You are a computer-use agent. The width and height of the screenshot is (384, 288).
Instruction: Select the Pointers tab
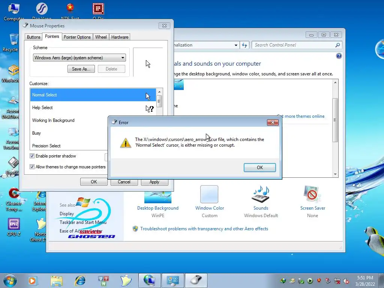tap(52, 36)
